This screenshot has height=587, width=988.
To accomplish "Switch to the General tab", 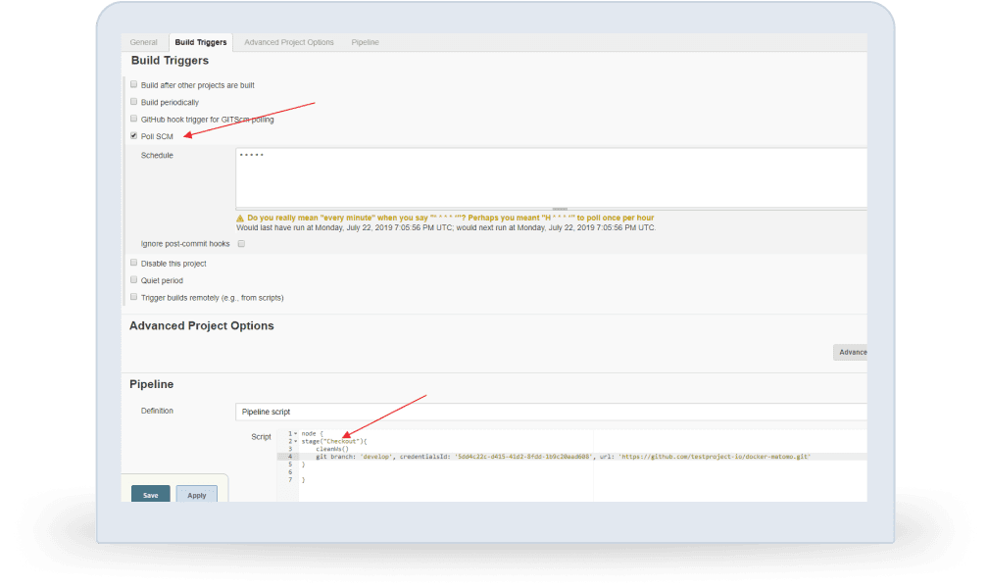I will (144, 42).
